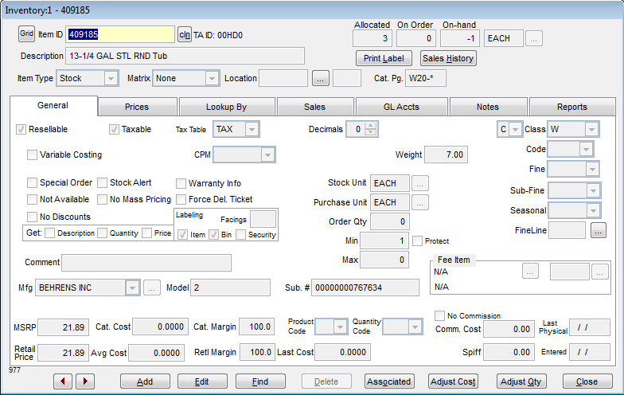Click the Adjust Qty button
Screen dimensions: 624x395
pyautogui.click(x=521, y=381)
